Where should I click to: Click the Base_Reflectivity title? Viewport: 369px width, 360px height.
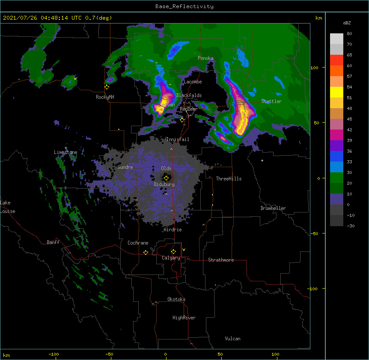point(184,6)
